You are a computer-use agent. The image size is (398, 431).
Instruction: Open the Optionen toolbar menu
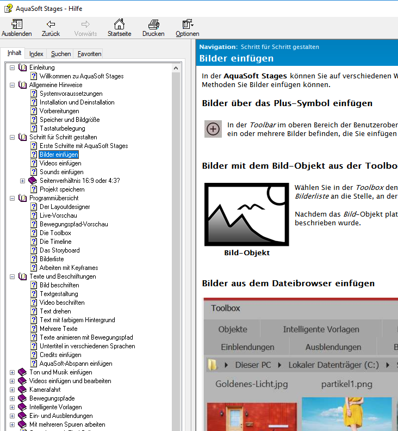pyautogui.click(x=188, y=24)
